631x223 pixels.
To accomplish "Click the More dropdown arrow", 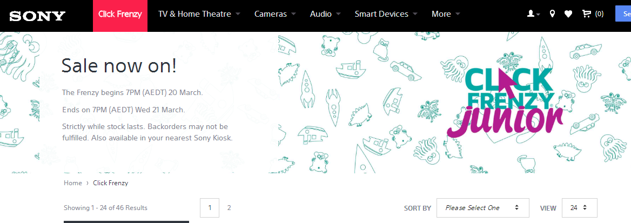I will click(x=457, y=15).
